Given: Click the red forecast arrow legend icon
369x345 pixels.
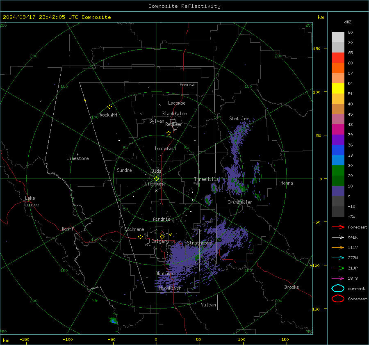Looking at the screenshot, I should (338, 227).
